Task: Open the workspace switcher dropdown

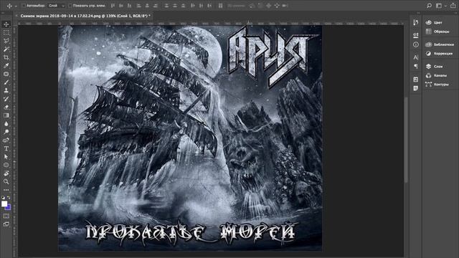Action: coord(440,6)
